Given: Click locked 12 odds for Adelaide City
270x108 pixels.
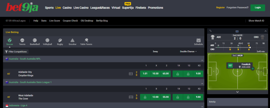Looking at the screenshot, I should click(x=188, y=74).
